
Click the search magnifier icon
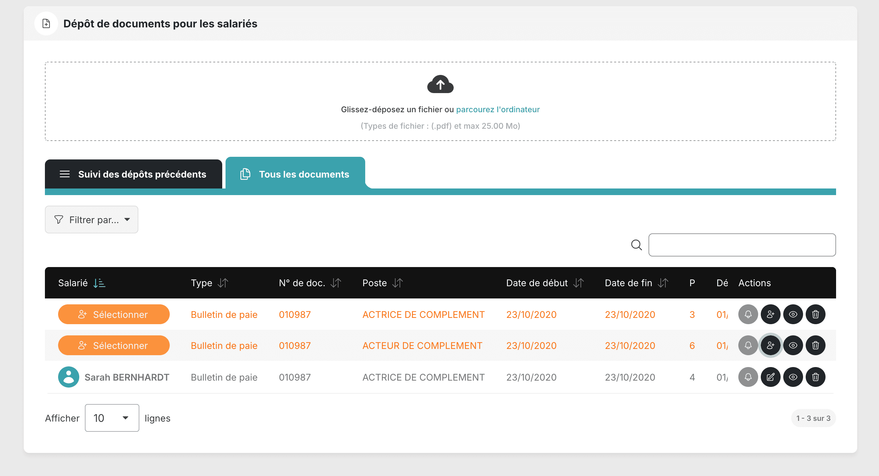click(x=636, y=245)
